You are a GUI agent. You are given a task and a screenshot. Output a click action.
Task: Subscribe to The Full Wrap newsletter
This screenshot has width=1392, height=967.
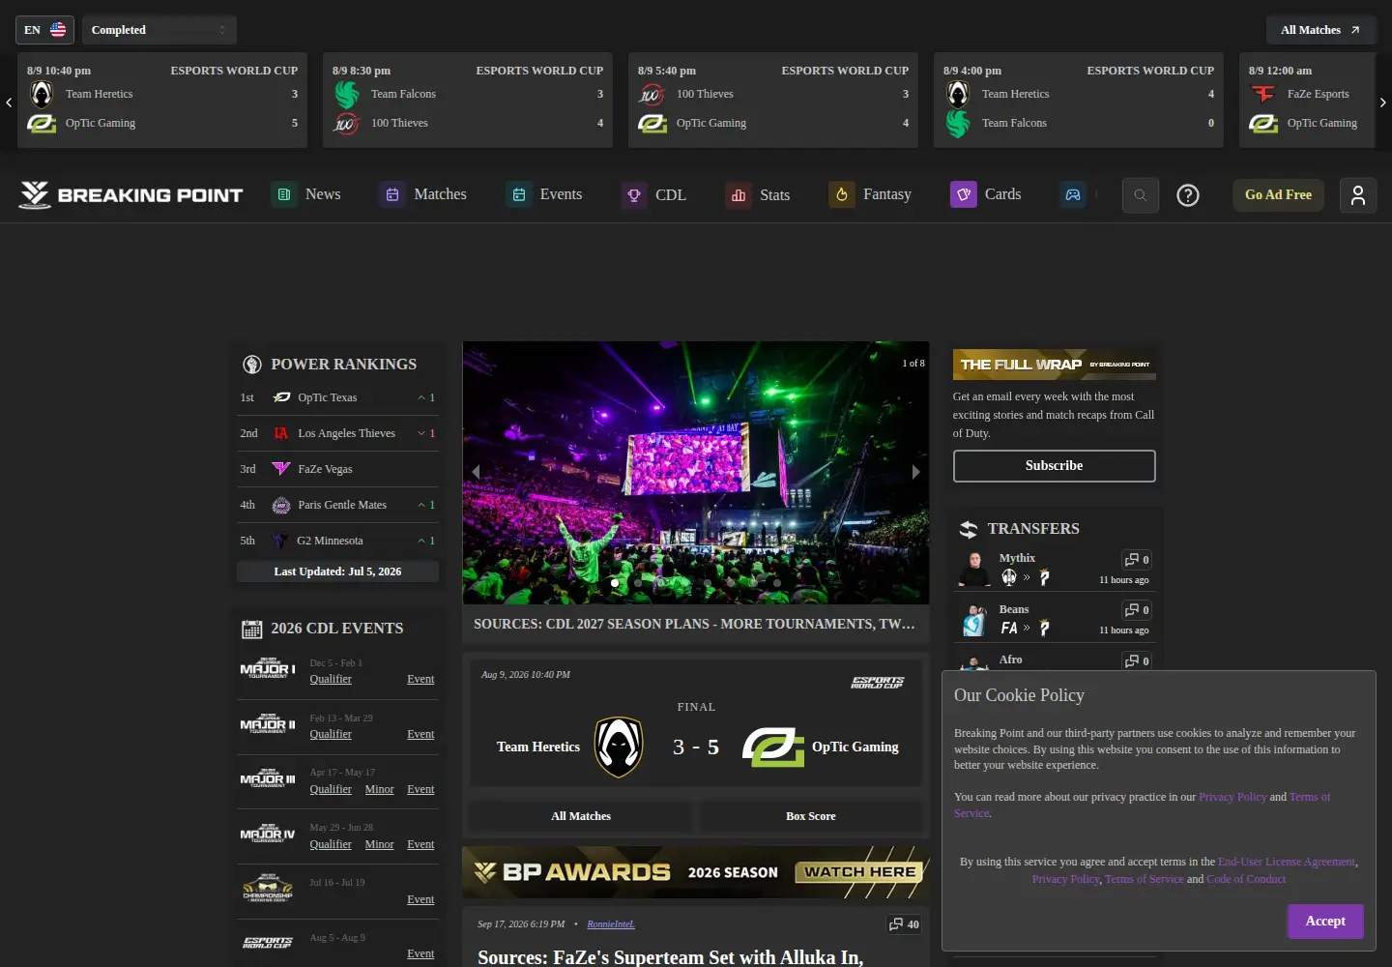[1054, 466]
